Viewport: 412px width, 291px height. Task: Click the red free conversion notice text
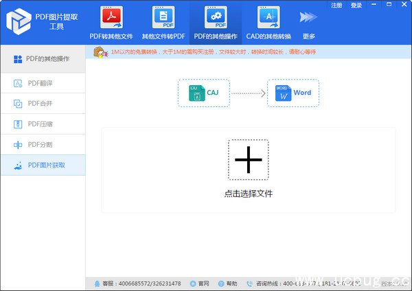click(x=213, y=52)
